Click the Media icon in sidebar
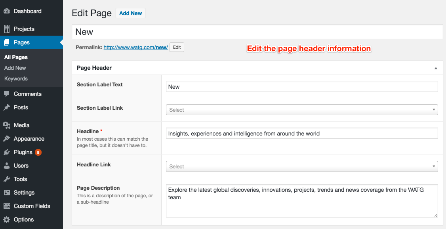446x229 pixels. pyautogui.click(x=7, y=125)
